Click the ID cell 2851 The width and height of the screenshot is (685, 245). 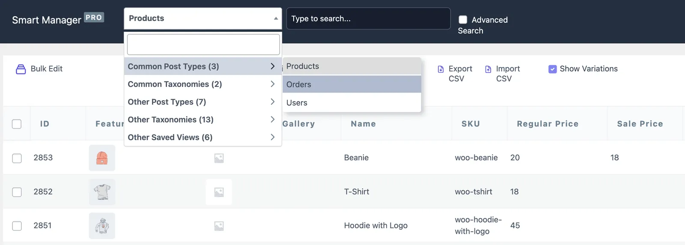[x=43, y=225]
